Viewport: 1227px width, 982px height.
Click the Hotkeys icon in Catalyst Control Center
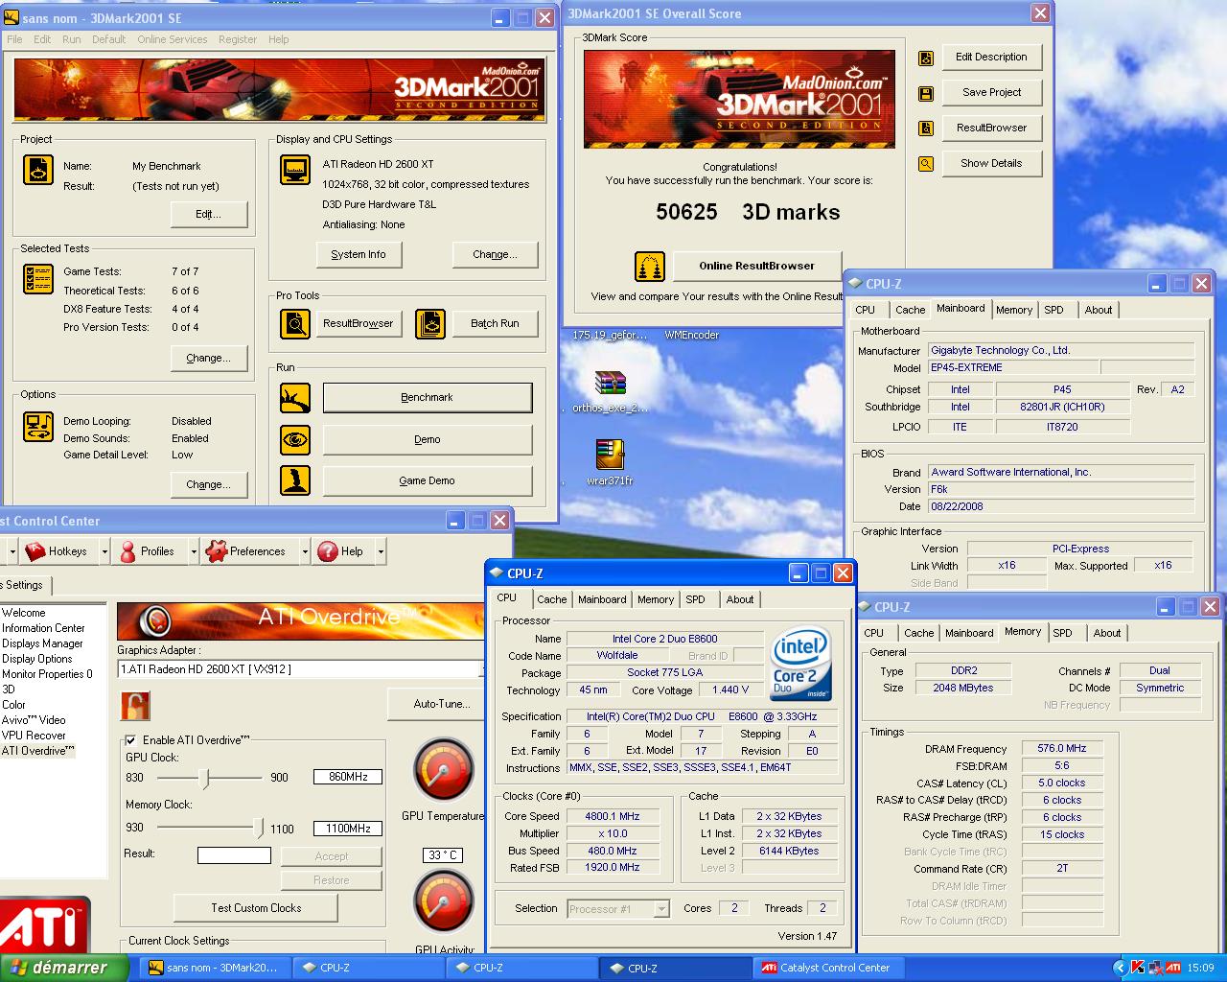pos(35,551)
